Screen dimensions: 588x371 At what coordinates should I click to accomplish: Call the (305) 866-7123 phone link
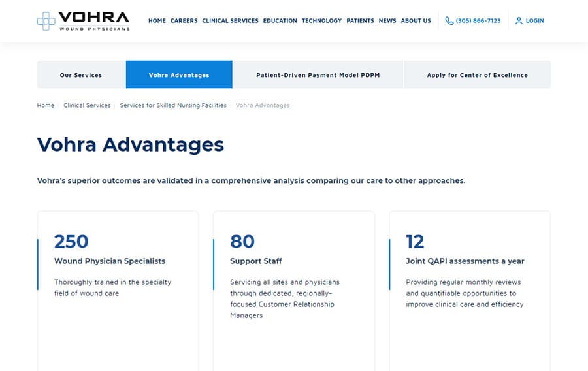[478, 21]
